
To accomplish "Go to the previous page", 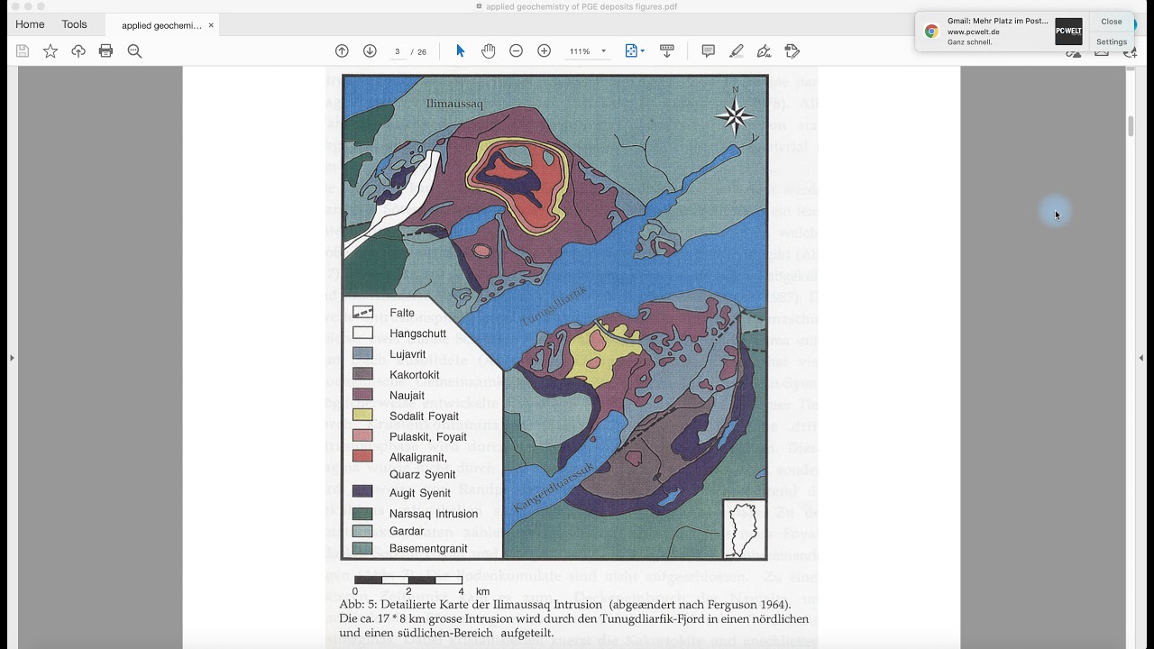I will pos(342,51).
